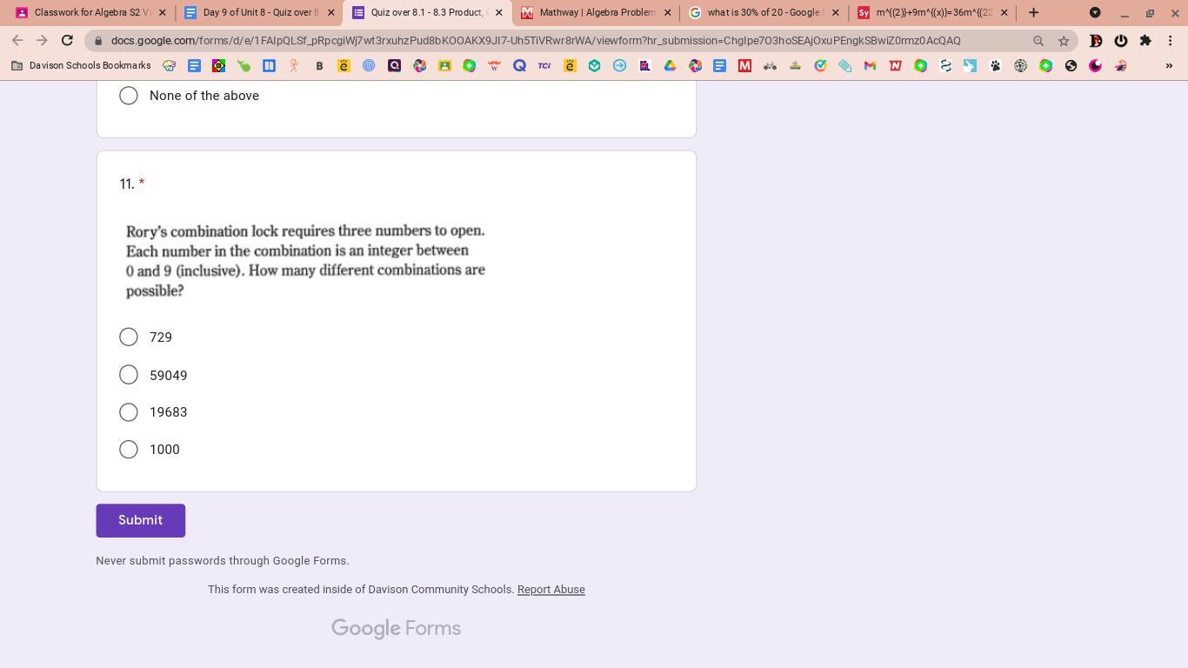Open the Google Drive bookmark icon
The image size is (1188, 668).
point(670,65)
